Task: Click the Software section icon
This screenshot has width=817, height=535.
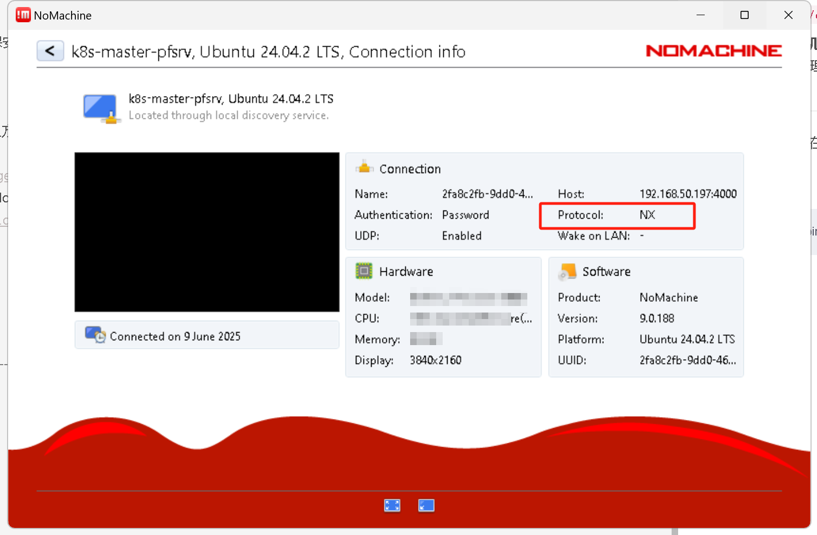Action: point(567,271)
